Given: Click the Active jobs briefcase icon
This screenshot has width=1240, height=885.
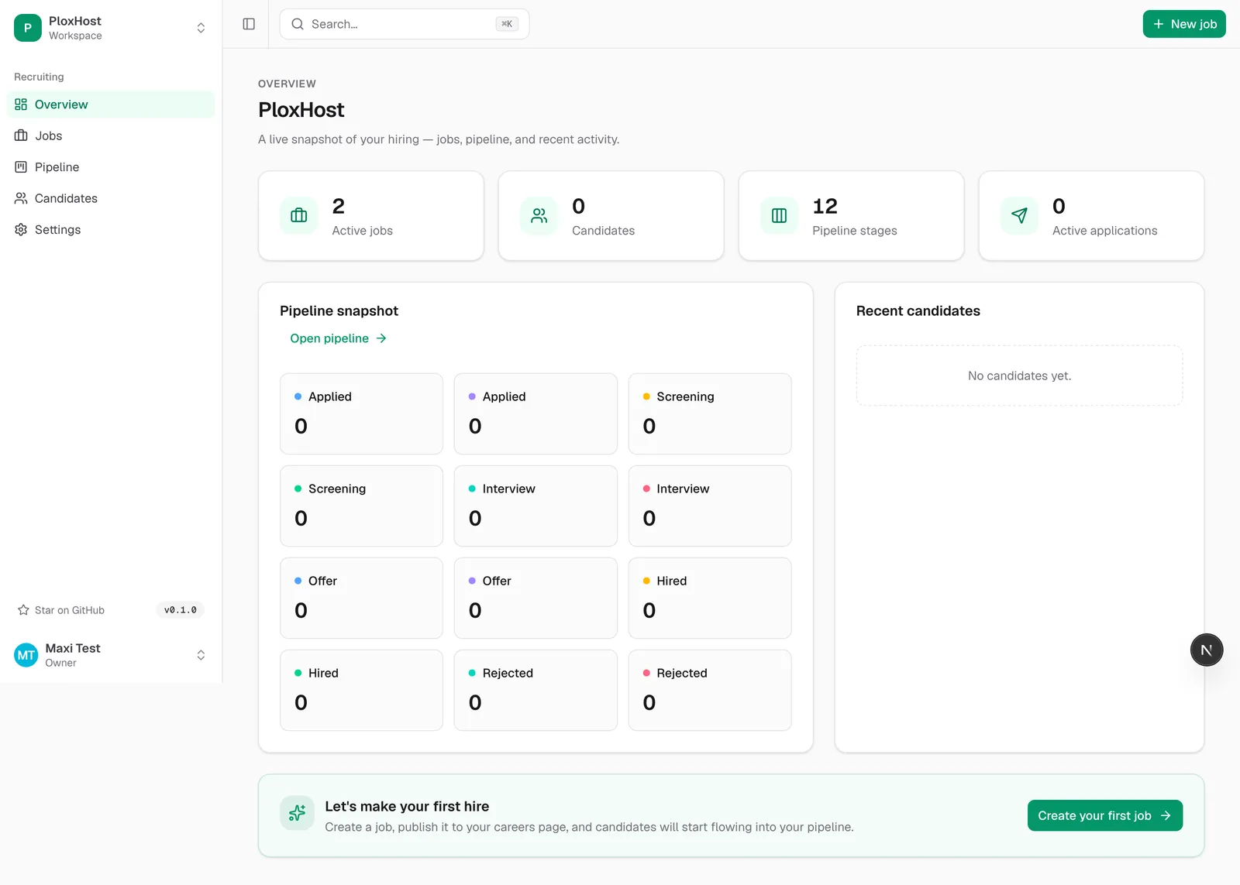Looking at the screenshot, I should coord(298,215).
